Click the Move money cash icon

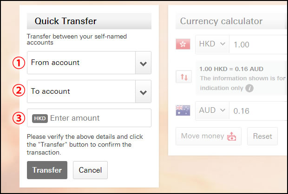coord(232,136)
